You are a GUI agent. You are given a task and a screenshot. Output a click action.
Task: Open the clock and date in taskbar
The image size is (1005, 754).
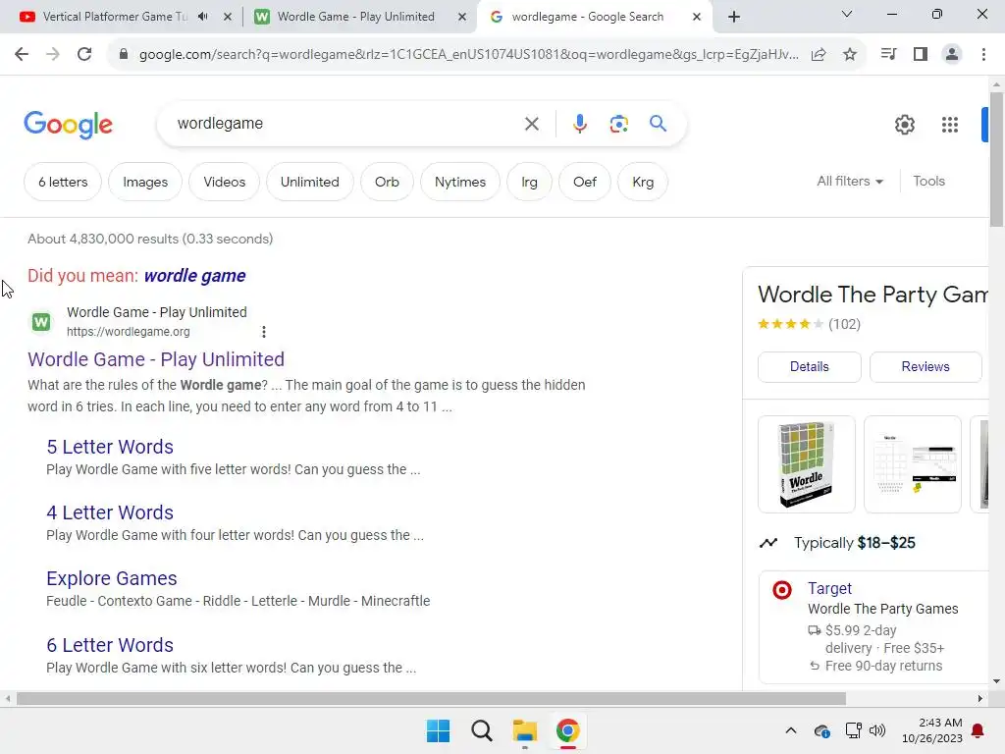coord(932,730)
